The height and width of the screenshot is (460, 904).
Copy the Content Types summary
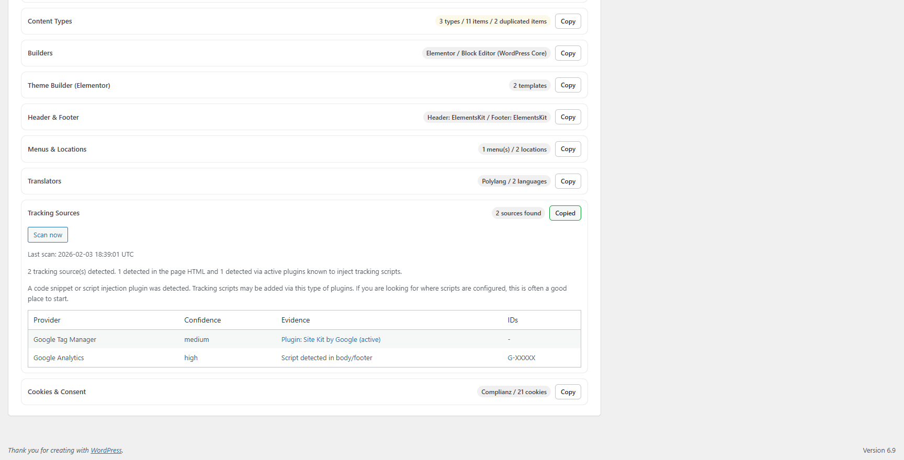pos(568,21)
